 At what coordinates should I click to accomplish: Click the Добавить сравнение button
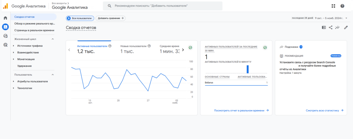pyautogui.click(x=111, y=18)
